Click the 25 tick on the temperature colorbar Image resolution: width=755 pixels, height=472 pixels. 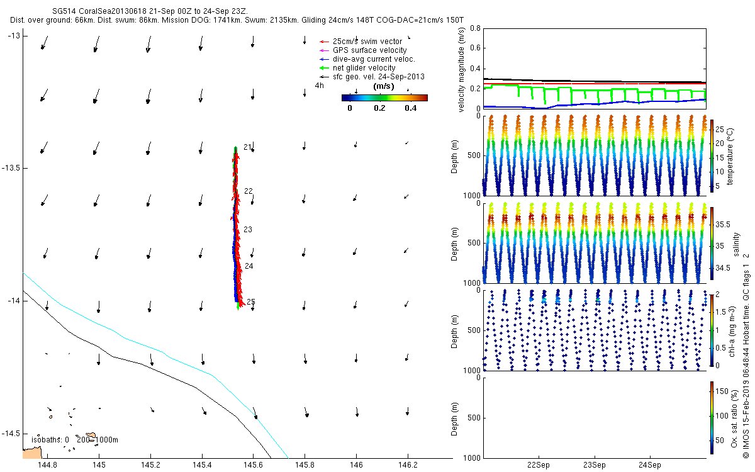pyautogui.click(x=720, y=129)
